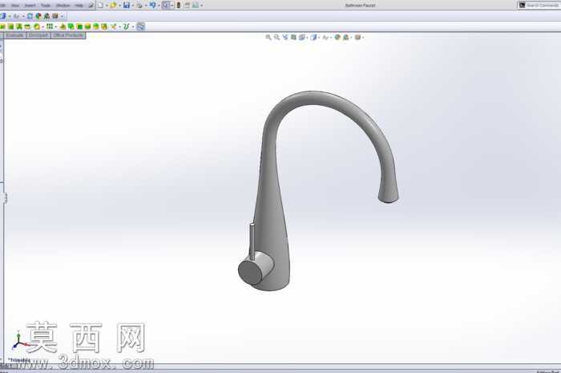Toggle the Instant3D button
This screenshot has width=561, height=373.
click(x=140, y=26)
